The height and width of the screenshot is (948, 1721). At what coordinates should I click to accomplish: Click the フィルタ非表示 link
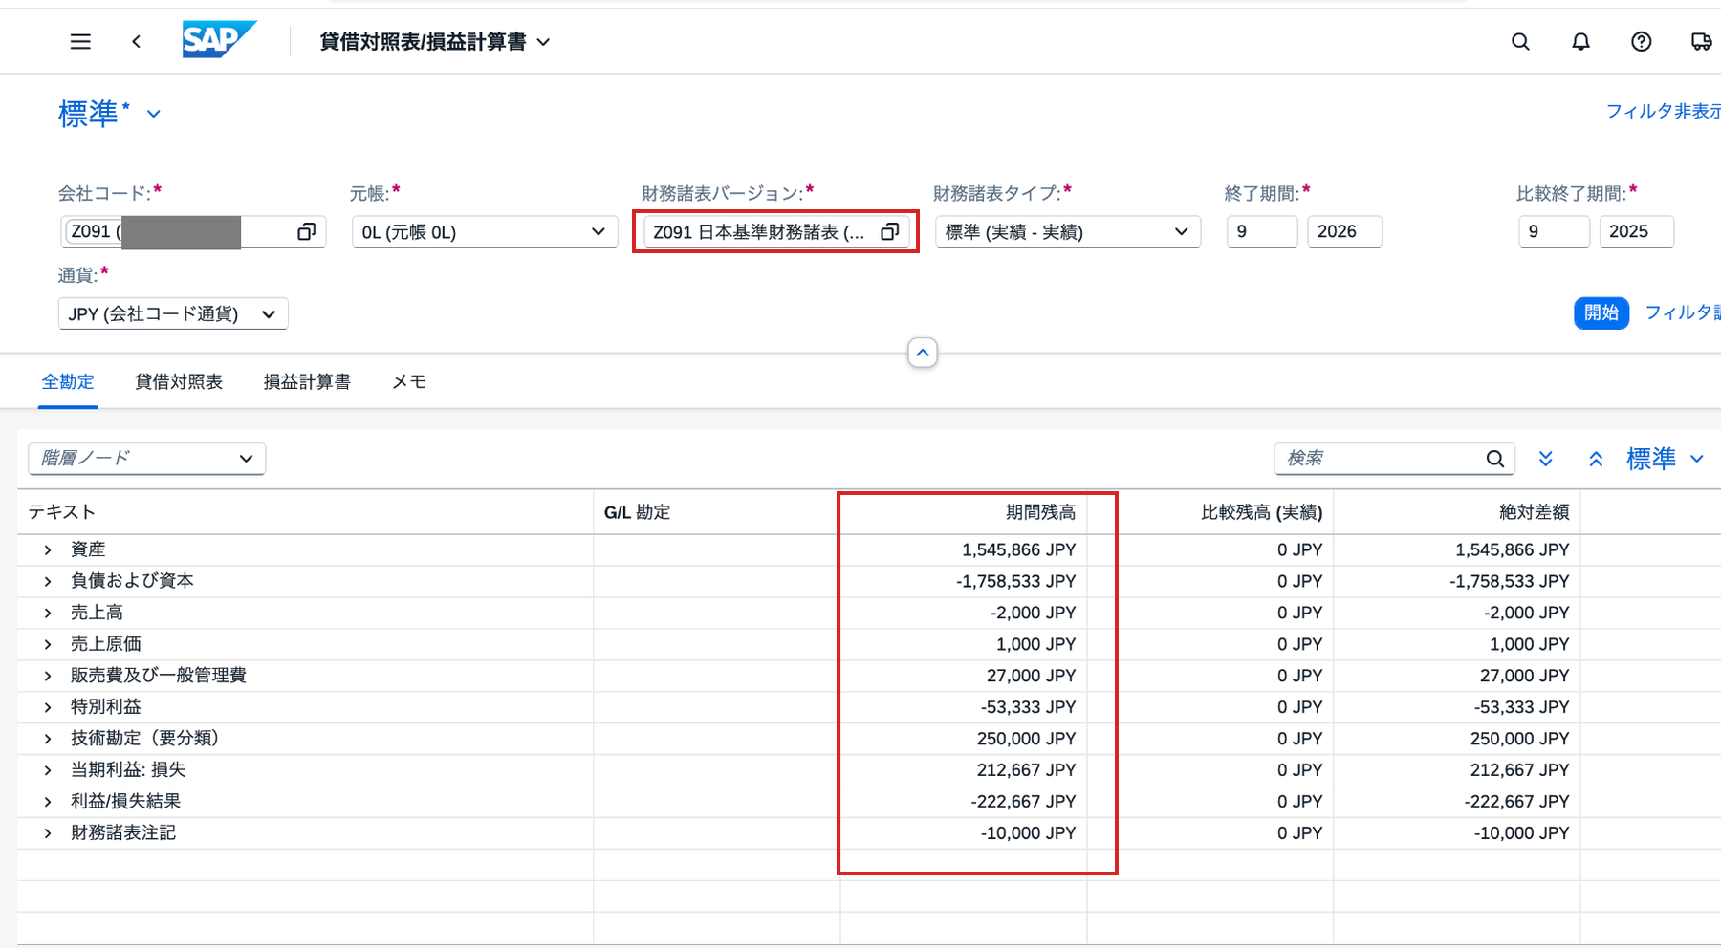pos(1664,112)
